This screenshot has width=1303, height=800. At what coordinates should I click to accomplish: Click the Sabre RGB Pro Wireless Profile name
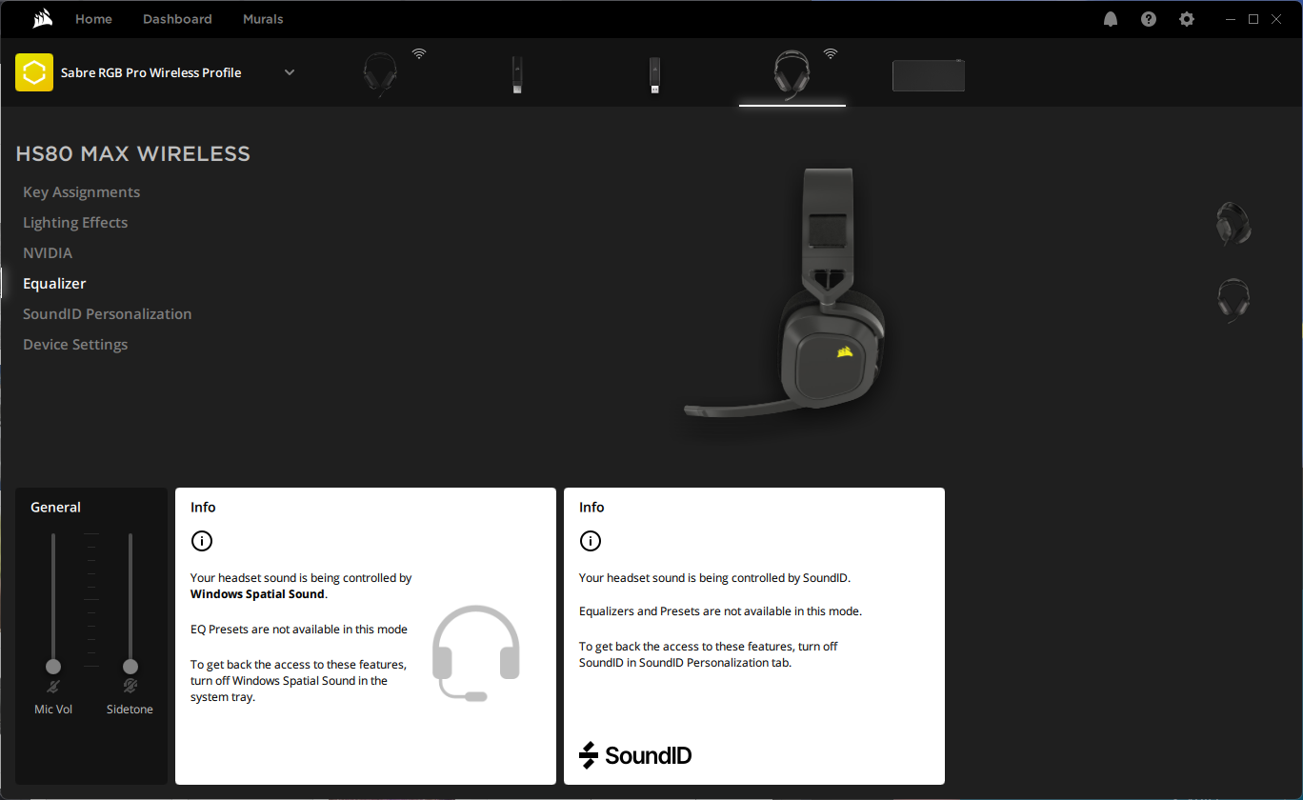[150, 72]
